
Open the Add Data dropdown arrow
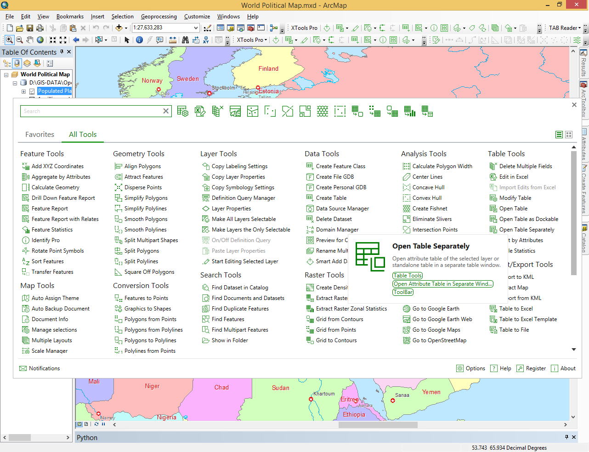pos(126,28)
